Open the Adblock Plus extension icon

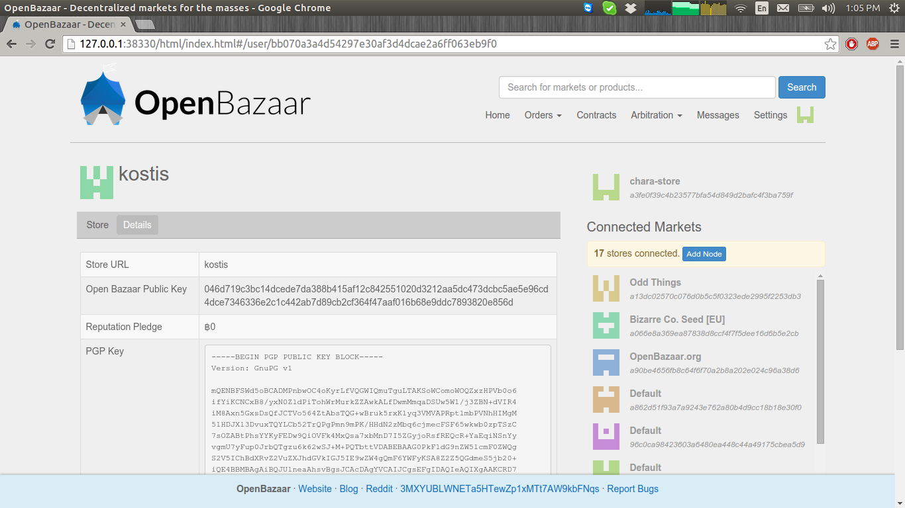click(873, 44)
